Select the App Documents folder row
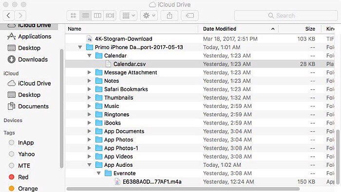This screenshot has height=192, width=341. point(200,131)
